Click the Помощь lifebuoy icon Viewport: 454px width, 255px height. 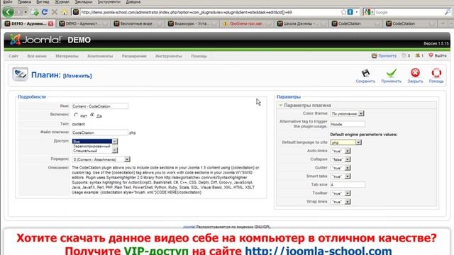436,73
